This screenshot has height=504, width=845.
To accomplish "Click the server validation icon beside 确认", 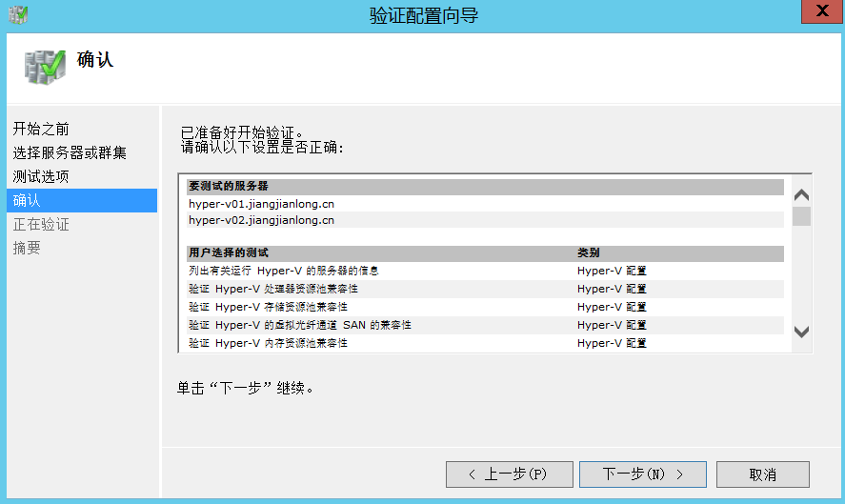I will 45,67.
